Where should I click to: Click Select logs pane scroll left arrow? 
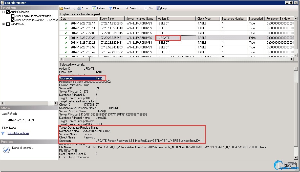point(2,103)
